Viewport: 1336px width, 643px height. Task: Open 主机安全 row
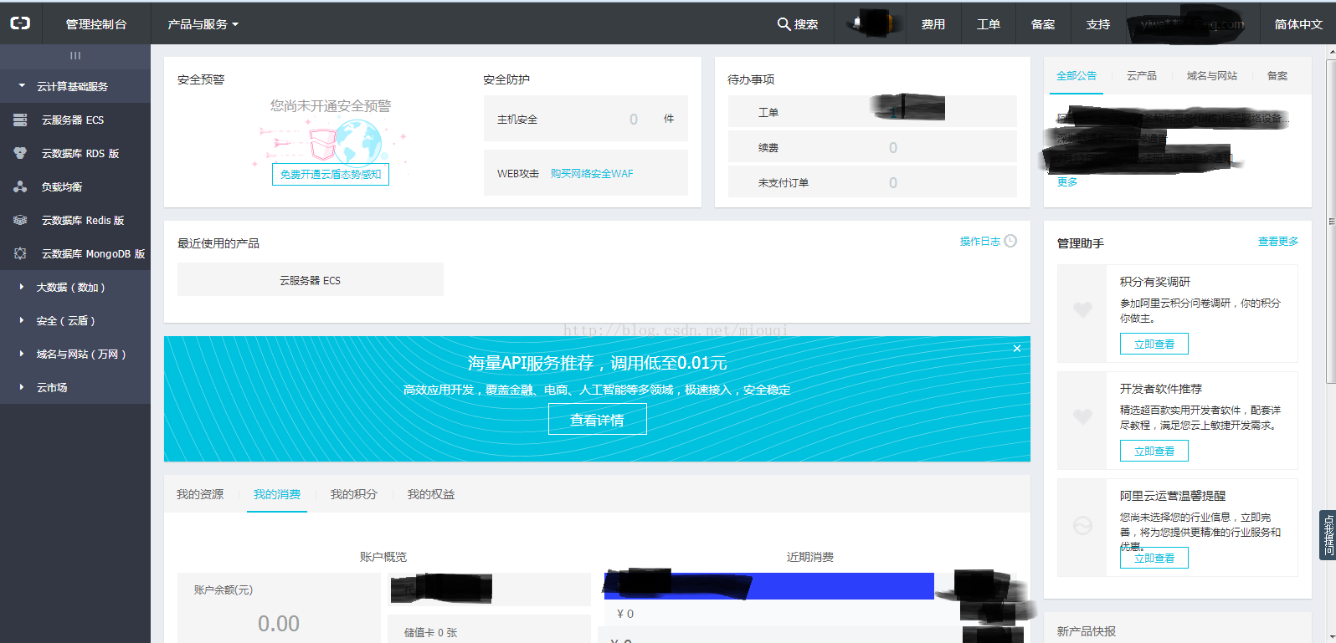click(x=586, y=119)
